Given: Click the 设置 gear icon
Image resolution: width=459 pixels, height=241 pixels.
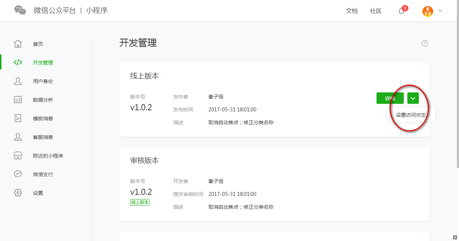Looking at the screenshot, I should pos(18,193).
